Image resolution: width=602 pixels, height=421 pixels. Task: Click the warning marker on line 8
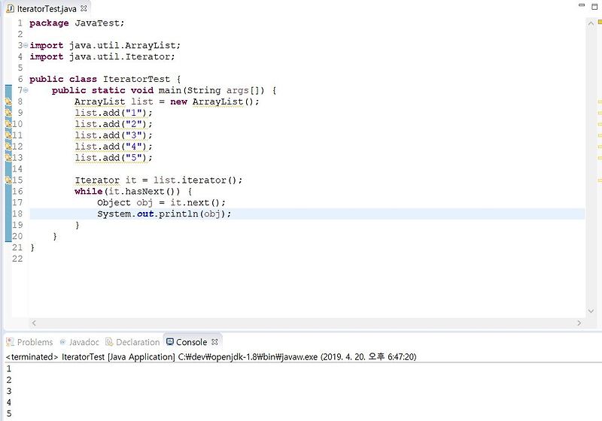coord(8,101)
